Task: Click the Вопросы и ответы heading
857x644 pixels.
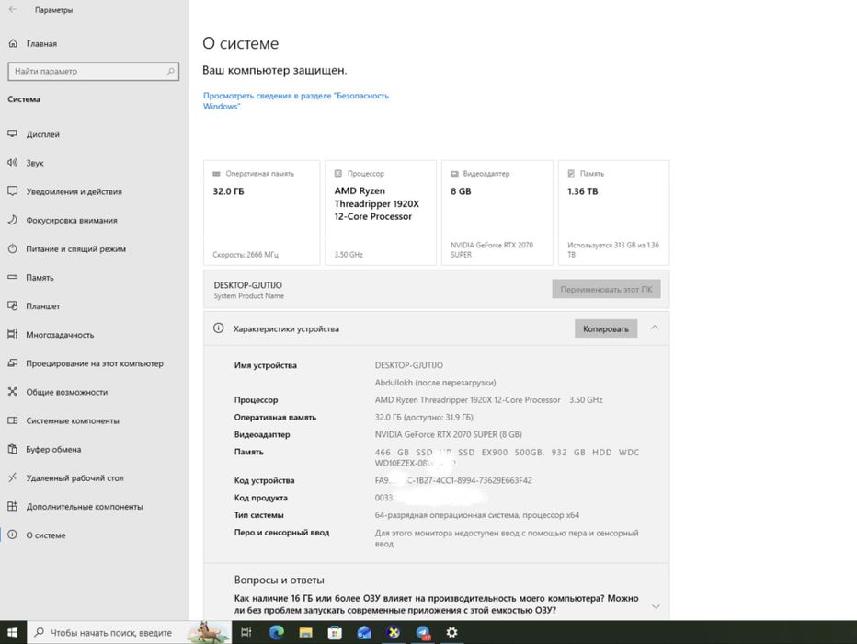Action: coord(279,580)
